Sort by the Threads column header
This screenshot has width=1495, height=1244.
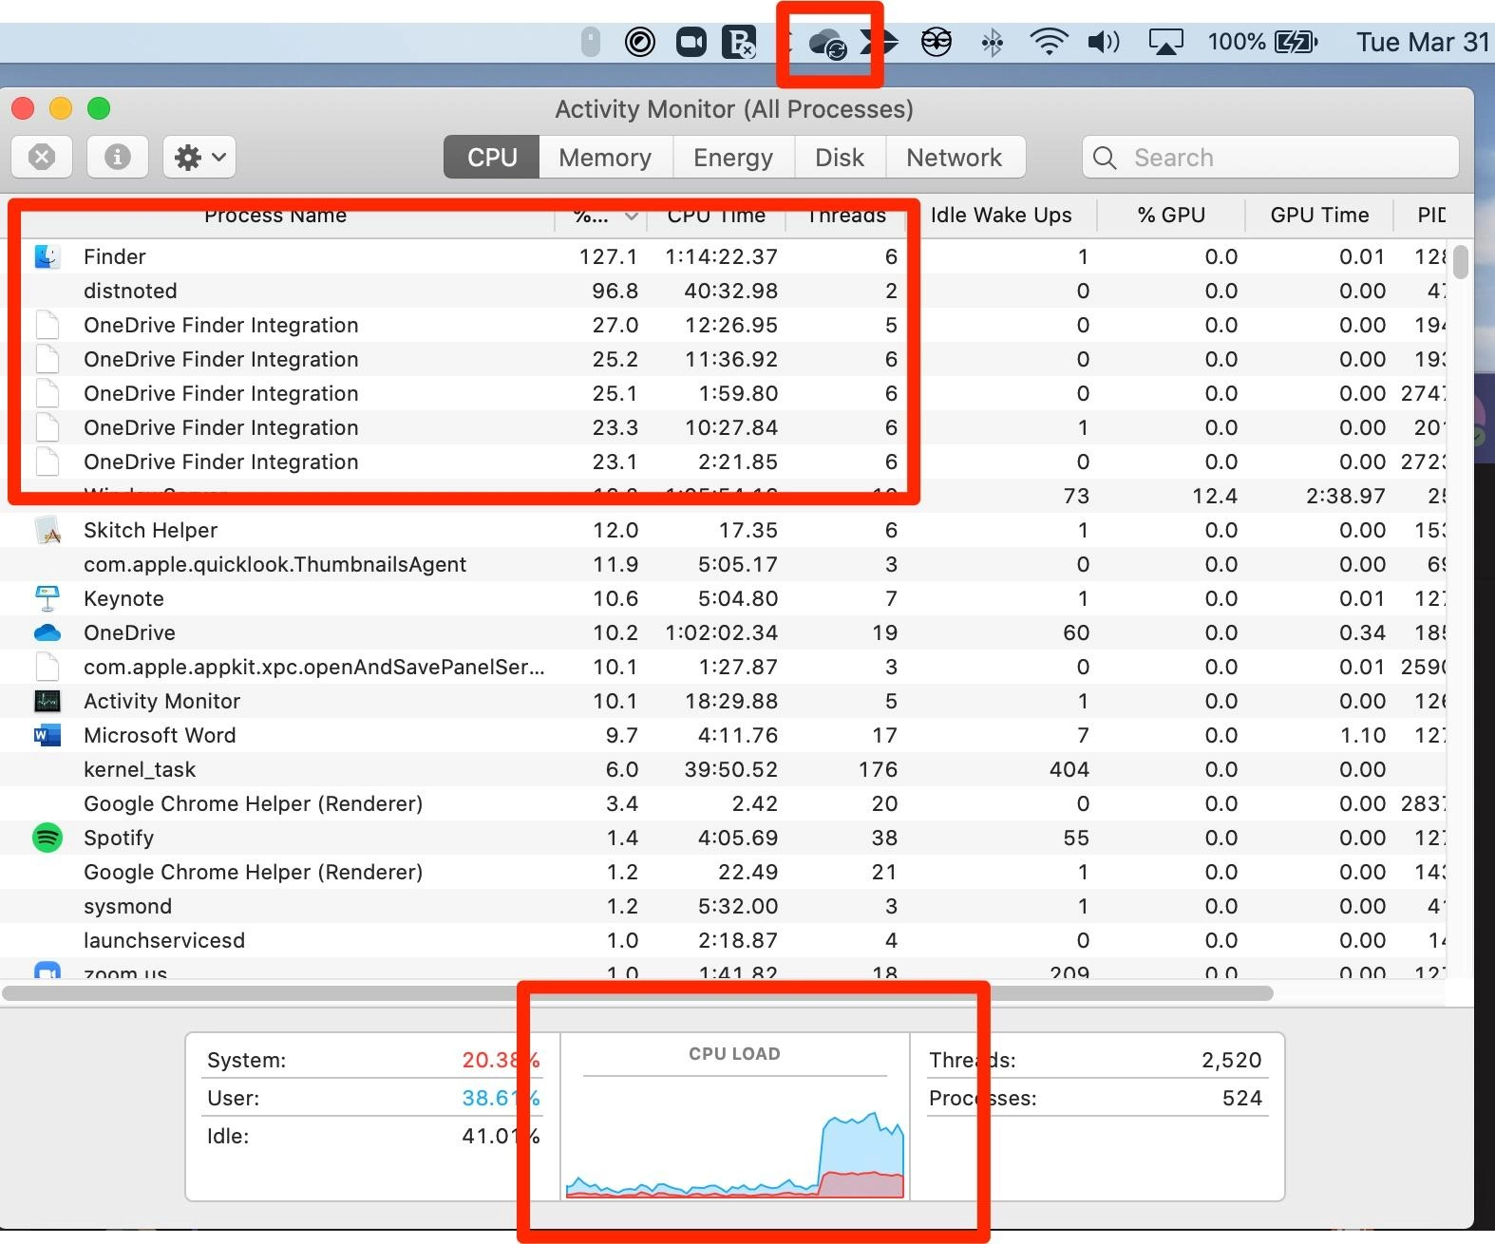pyautogui.click(x=847, y=216)
